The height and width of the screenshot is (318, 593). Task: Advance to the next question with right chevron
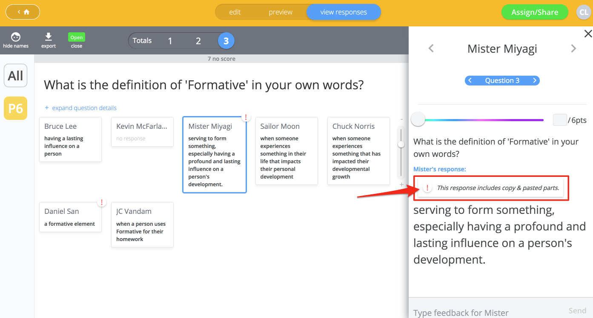point(535,80)
